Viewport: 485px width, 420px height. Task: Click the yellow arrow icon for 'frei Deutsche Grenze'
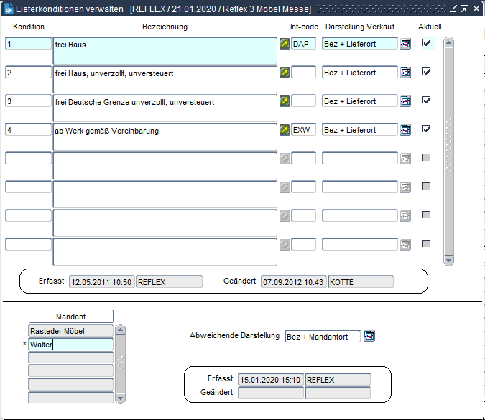coord(285,101)
